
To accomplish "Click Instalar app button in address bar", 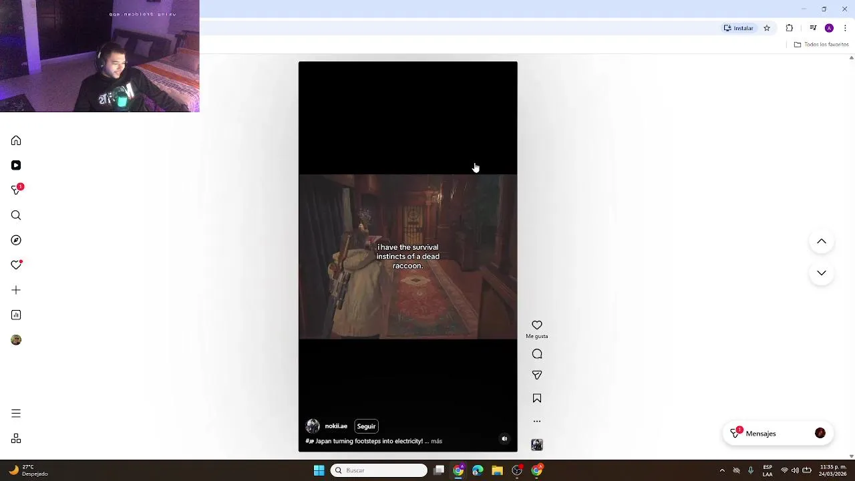I will (x=739, y=28).
